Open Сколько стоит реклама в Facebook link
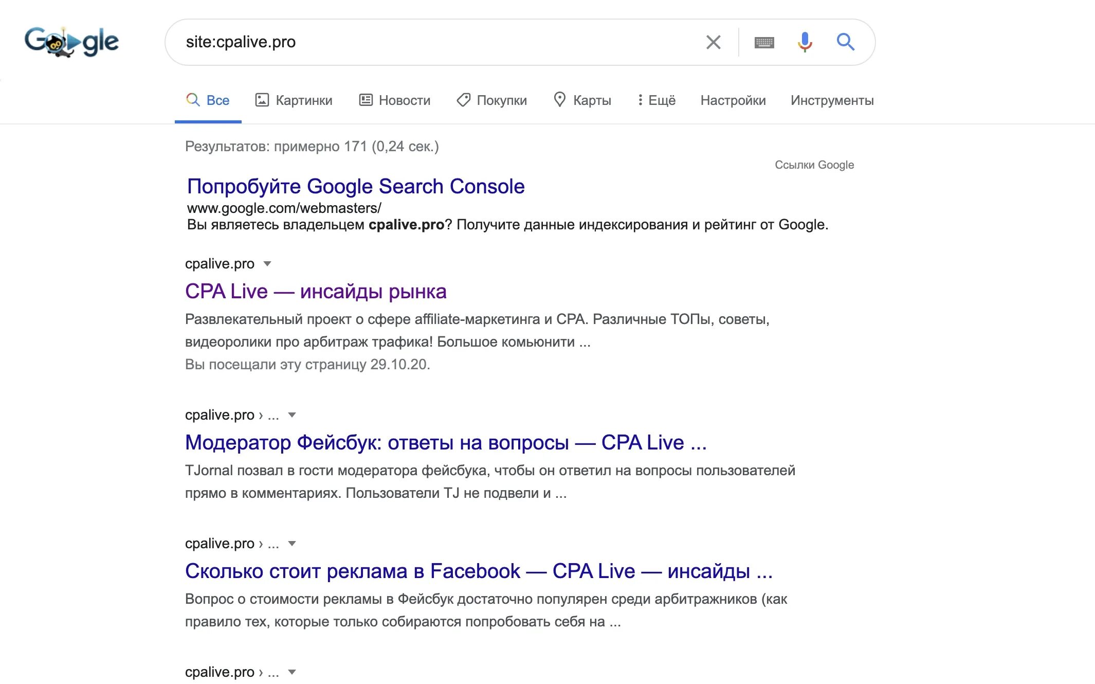The image size is (1095, 684). click(479, 571)
